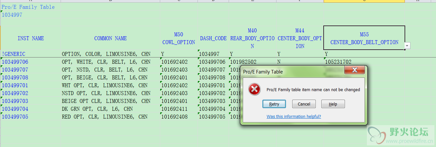The width and height of the screenshot is (436, 147).
Task: Select instance name cell 103499703
Action: click(x=30, y=101)
